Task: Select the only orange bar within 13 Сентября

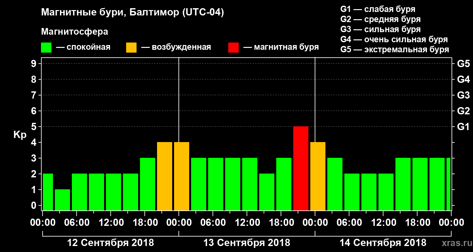Action: tap(182, 176)
